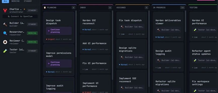This screenshot has height=93, width=218.
Task: Open the Implement UI performance card
Action: (x=95, y=84)
